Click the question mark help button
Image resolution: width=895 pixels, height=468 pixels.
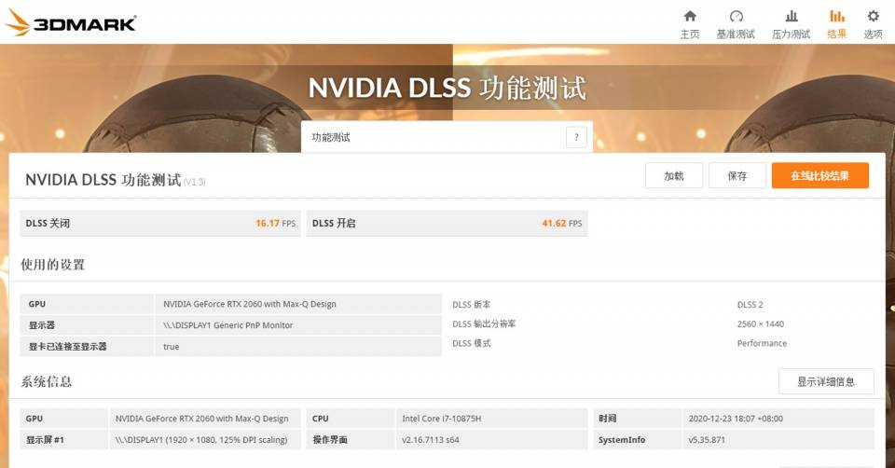click(576, 137)
